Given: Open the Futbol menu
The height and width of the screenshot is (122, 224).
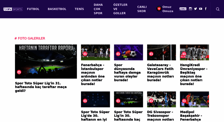Looking at the screenshot, I should pos(33,9).
